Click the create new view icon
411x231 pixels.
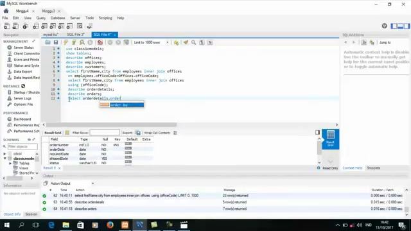click(53, 26)
